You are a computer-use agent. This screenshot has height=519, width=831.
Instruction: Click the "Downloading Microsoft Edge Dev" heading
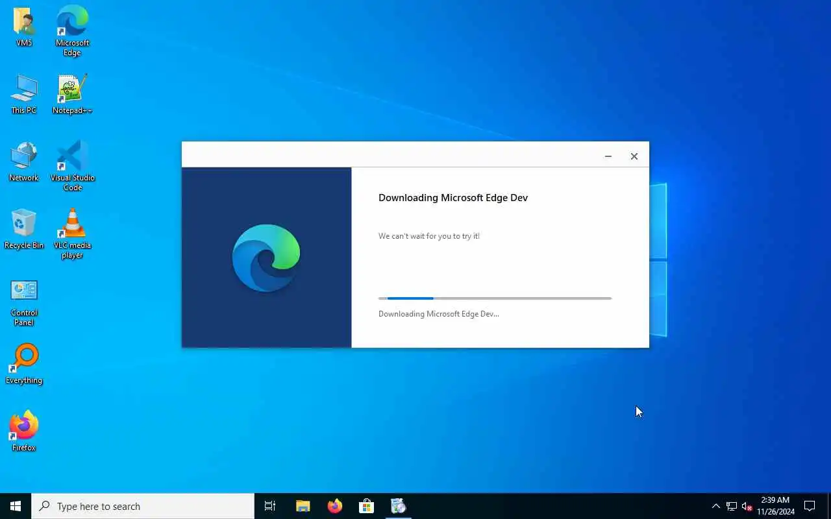[453, 198]
